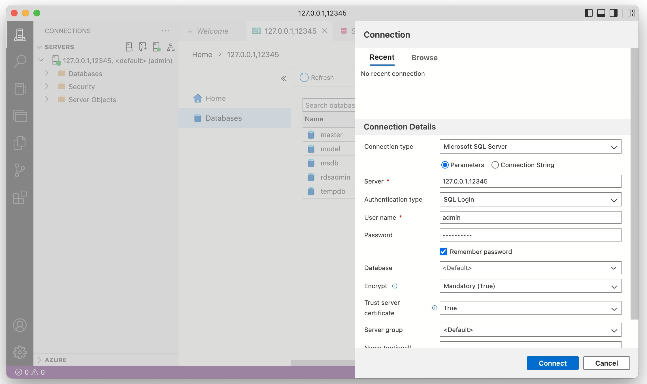Open the Notebooks view icon
The image size is (647, 384).
pyautogui.click(x=20, y=89)
